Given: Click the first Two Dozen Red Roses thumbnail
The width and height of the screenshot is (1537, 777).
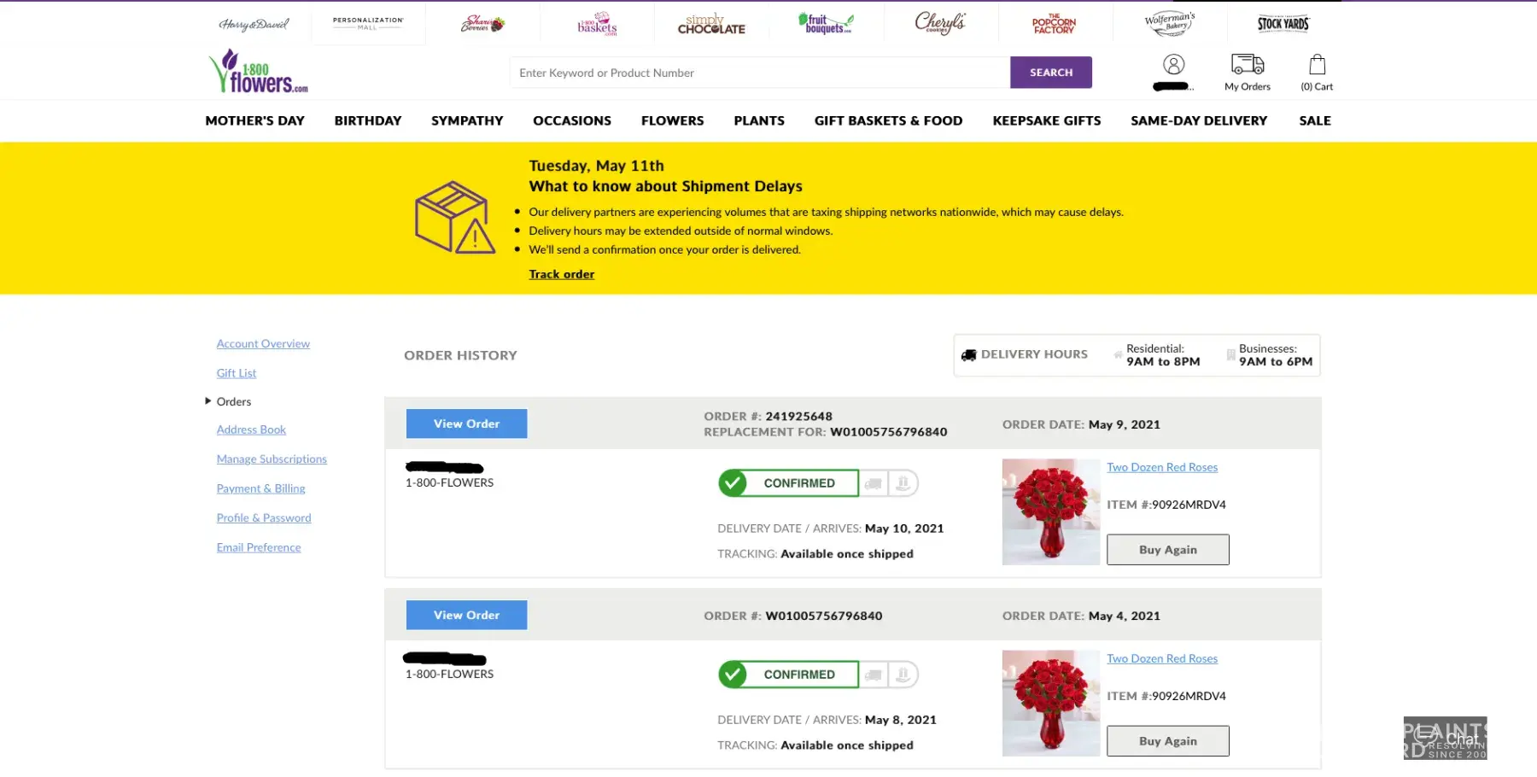Looking at the screenshot, I should pyautogui.click(x=1050, y=511).
